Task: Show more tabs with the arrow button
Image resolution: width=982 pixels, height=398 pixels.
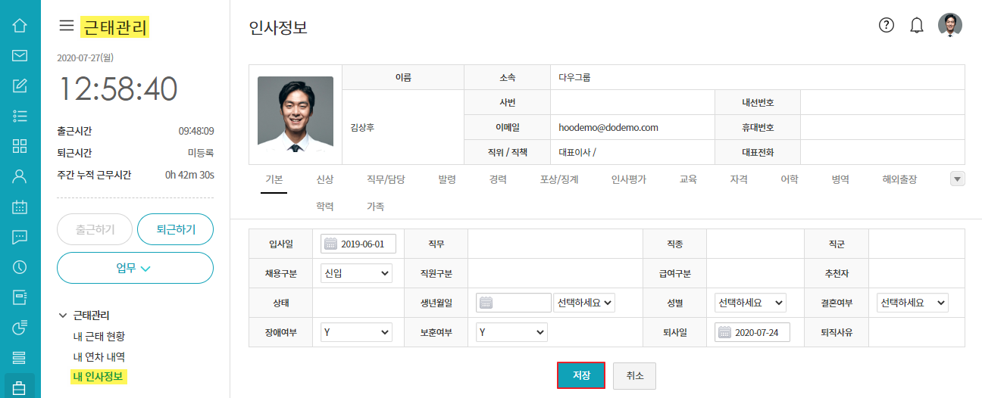Action: point(958,179)
